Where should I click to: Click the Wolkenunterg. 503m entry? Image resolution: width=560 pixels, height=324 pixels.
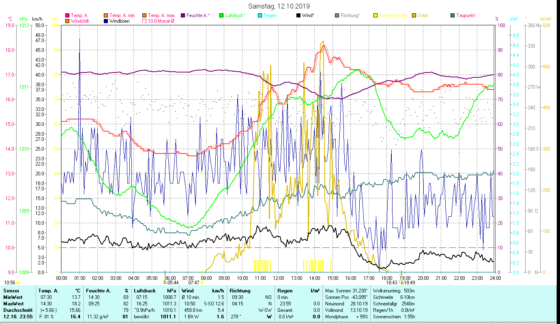click(x=393, y=291)
